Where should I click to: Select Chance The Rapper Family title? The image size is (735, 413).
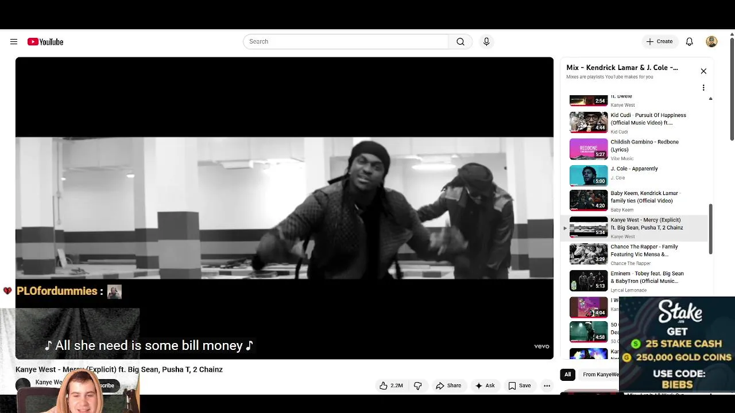(644, 251)
